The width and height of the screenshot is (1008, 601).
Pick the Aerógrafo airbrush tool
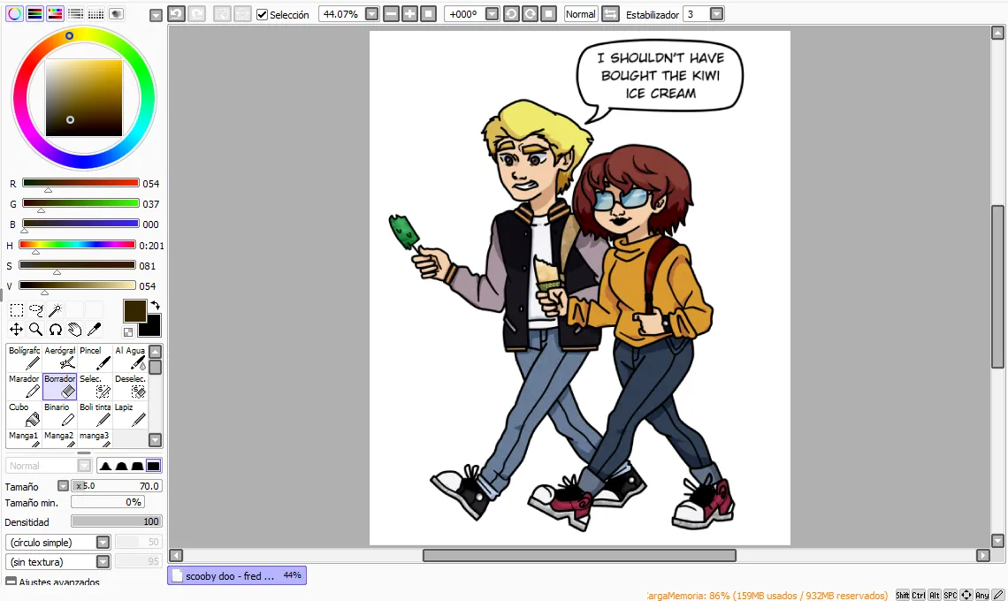coord(60,358)
